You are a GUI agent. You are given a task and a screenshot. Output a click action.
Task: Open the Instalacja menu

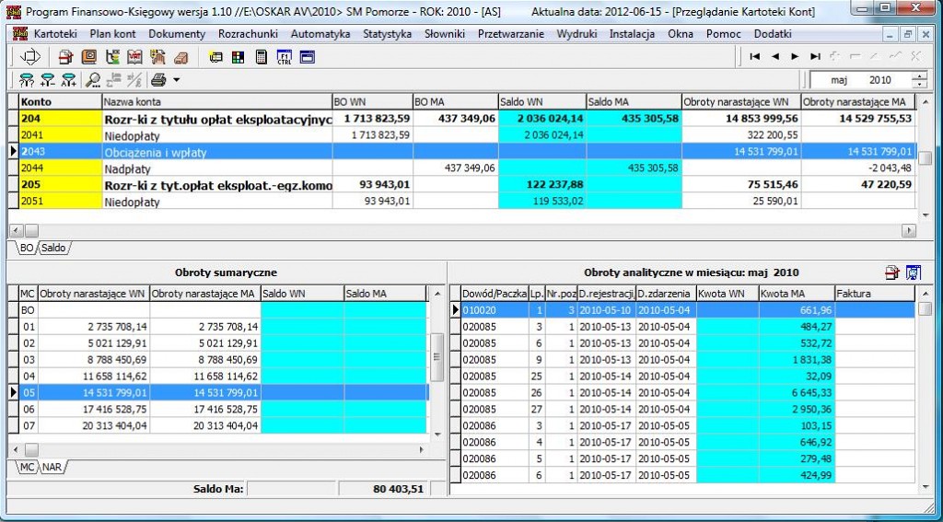632,34
